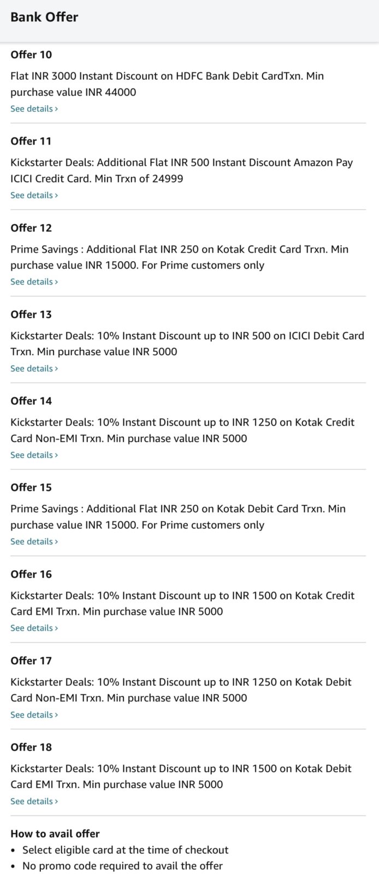Click the HDFC Bank Debit Card offer text

point(167,84)
